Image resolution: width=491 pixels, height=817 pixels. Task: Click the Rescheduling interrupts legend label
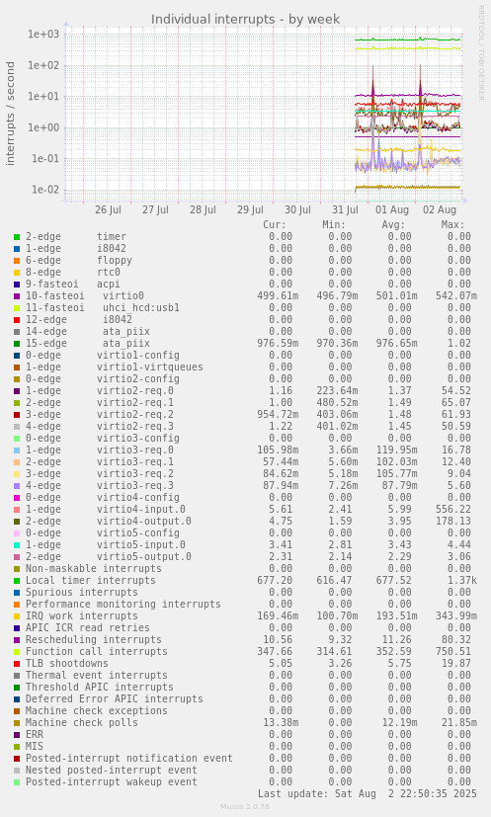tap(93, 640)
